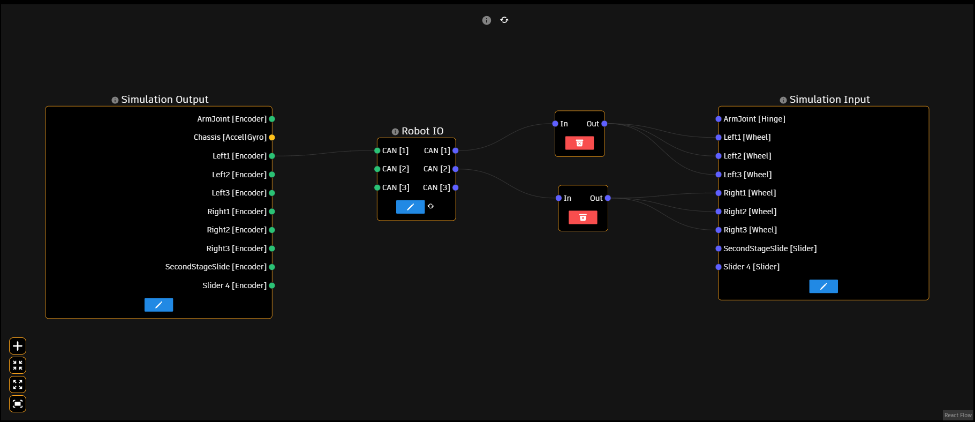Edit the Simulation Input node
The width and height of the screenshot is (975, 422).
823,287
